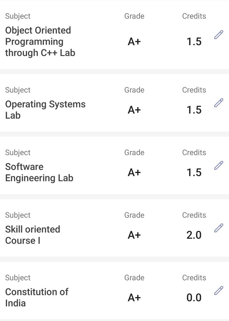Viewport: 229px width, 321px height.
Task: Tap A+ grade for Operating Systems Lab
Action: point(134,110)
